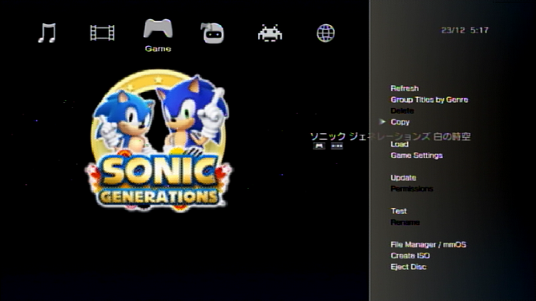Select the Rename menu entry

pos(405,222)
